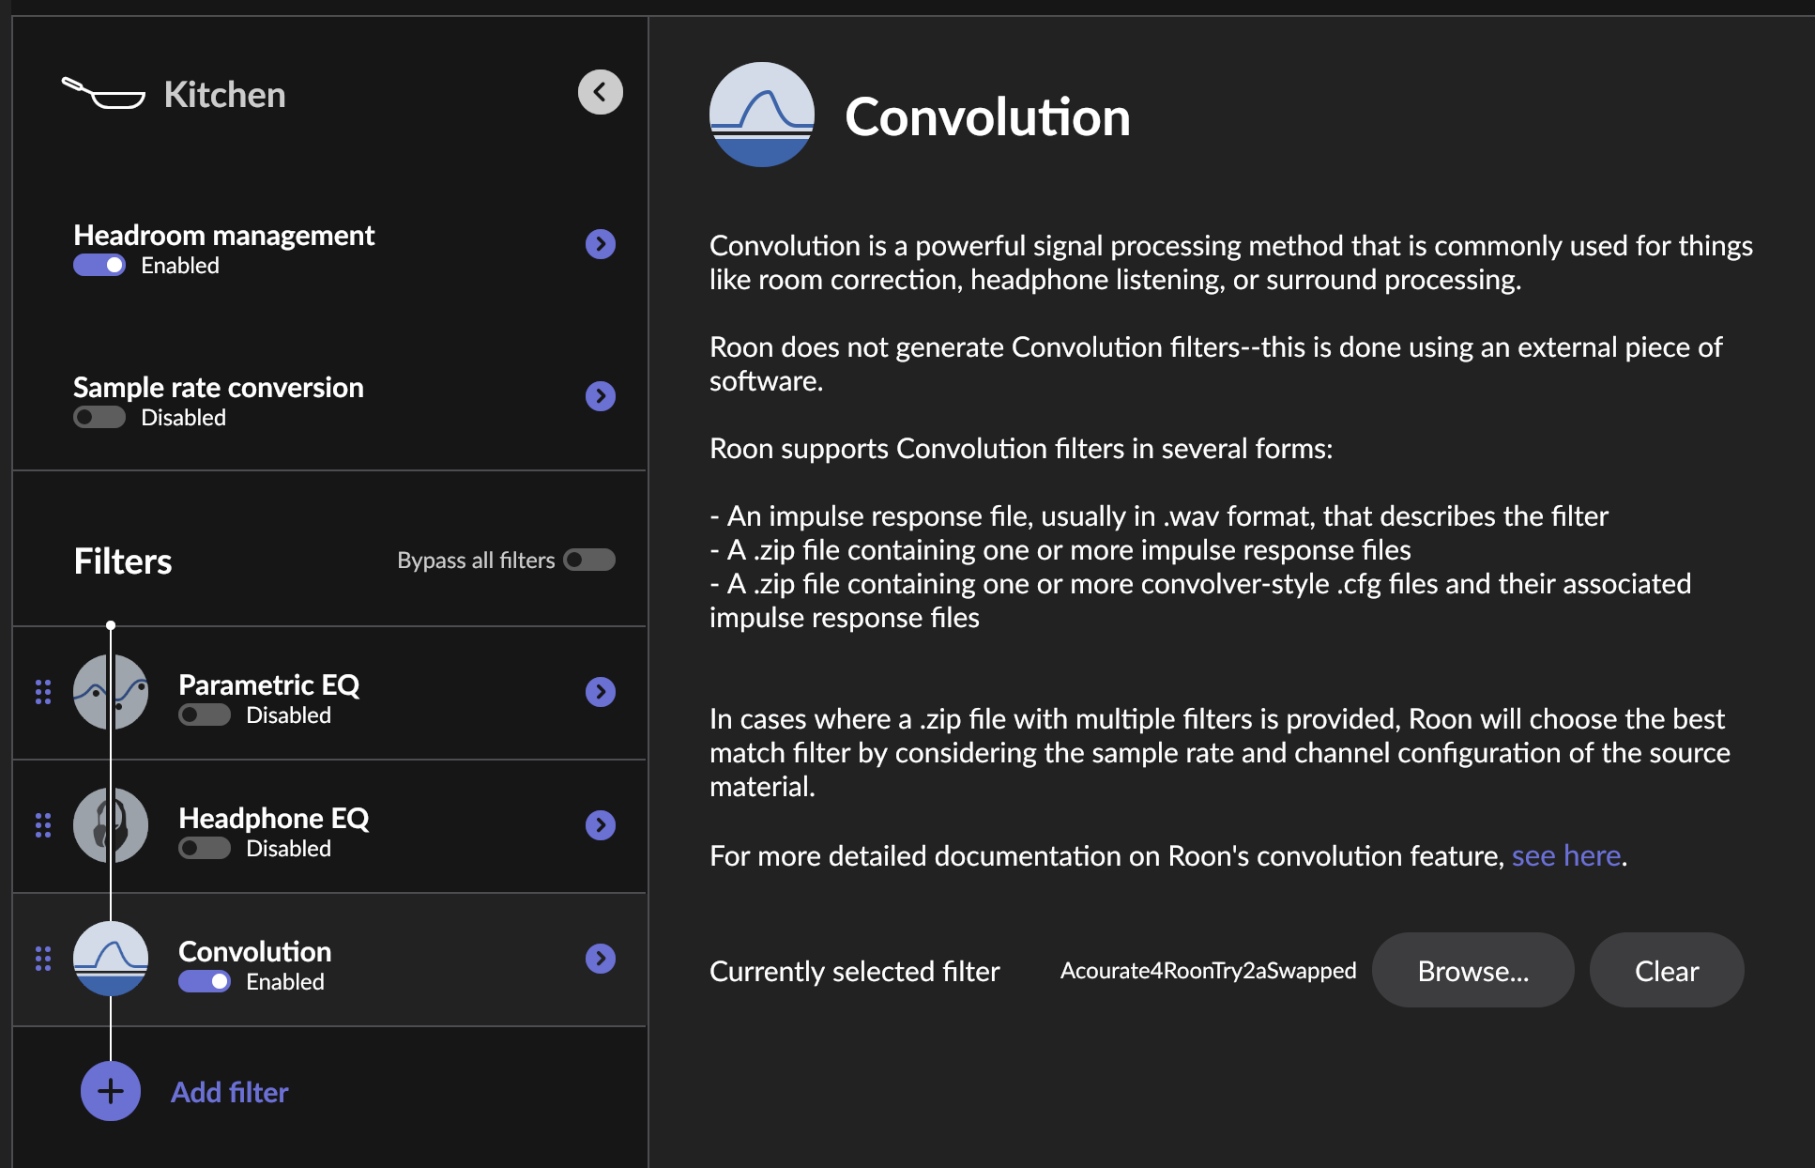Enable Sample rate conversion toggle
Image resolution: width=1815 pixels, height=1168 pixels.
(99, 418)
